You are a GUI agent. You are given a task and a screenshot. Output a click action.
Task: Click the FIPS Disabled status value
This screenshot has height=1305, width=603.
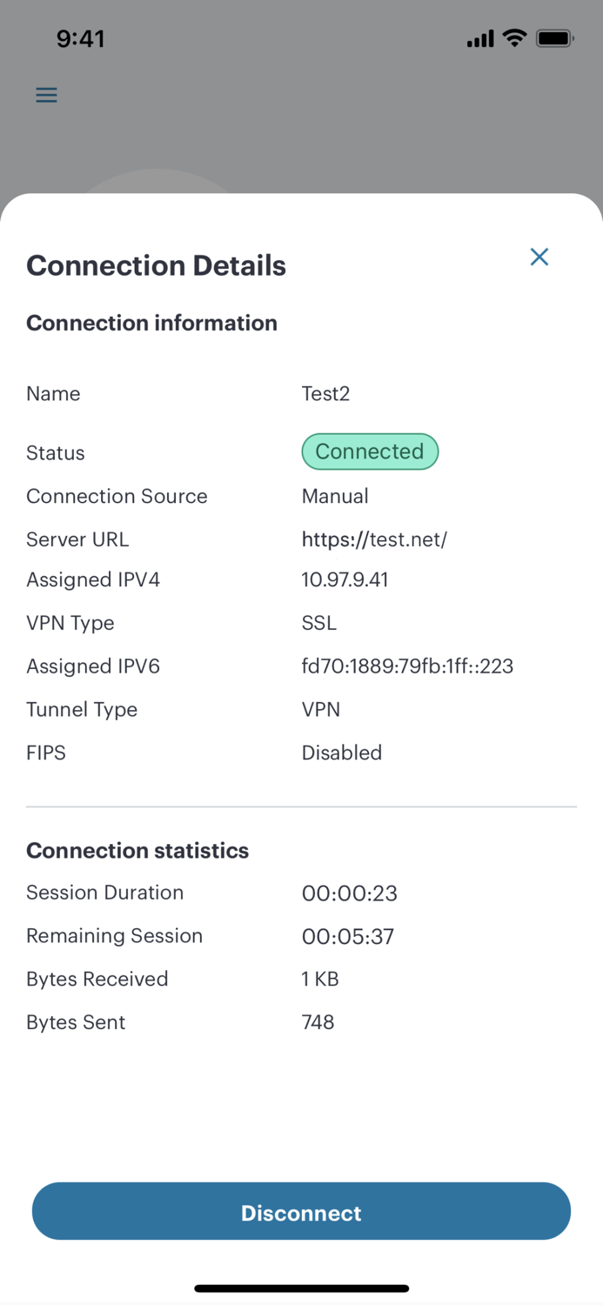[342, 753]
